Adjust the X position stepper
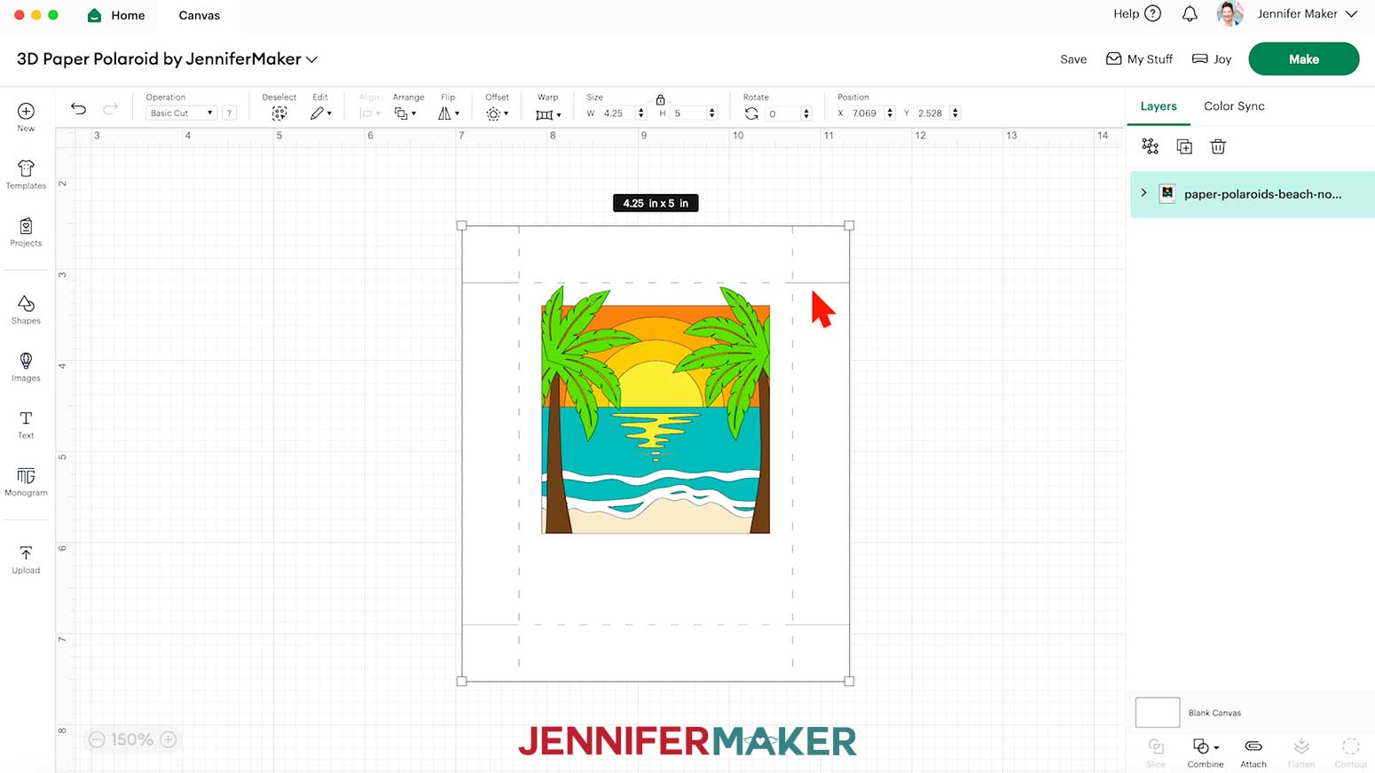The height and width of the screenshot is (773, 1375). [x=890, y=113]
